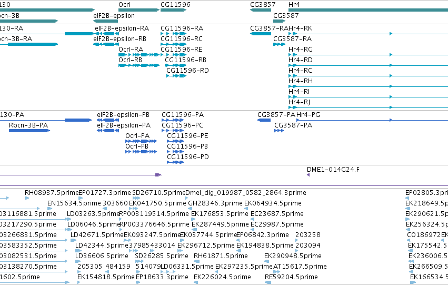Click the eIF2B-epsilon gene label
Screen dimensions: 448x285
coord(114,16)
